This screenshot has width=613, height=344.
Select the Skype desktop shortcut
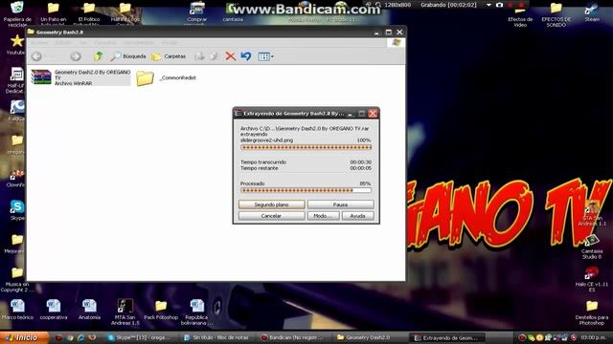point(17,210)
